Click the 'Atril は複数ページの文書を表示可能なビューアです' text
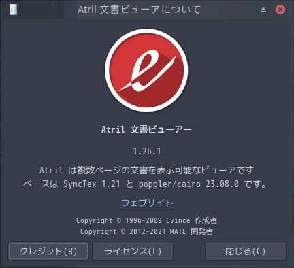This screenshot has width=294, height=268. click(x=146, y=170)
